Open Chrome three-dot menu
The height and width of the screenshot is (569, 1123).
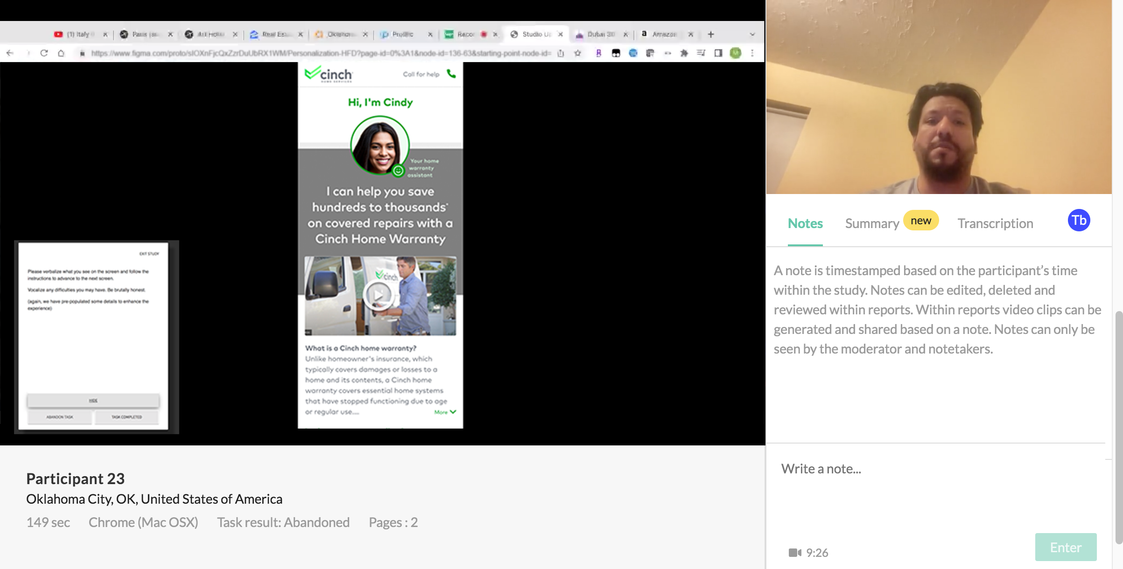tap(752, 53)
